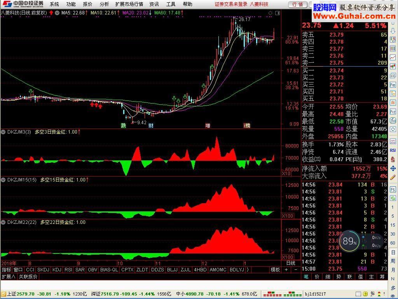Open the 扩展市场行情 menu

click(x=129, y=4)
